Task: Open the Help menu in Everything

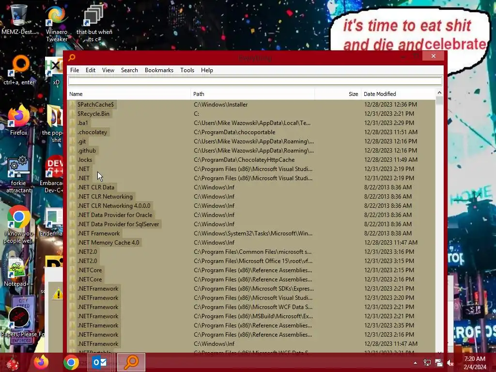Action: click(207, 70)
